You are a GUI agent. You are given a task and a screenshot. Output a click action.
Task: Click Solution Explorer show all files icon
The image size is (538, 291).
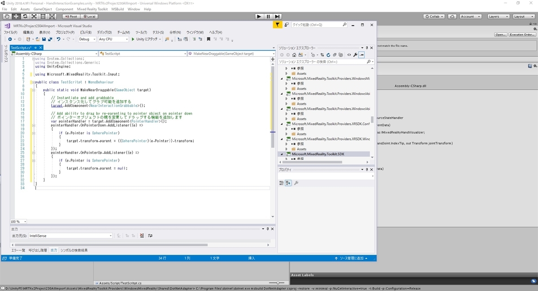341,55
